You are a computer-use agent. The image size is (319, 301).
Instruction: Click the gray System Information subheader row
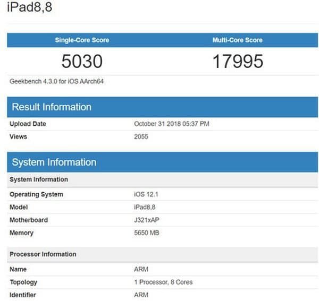[x=162, y=179]
